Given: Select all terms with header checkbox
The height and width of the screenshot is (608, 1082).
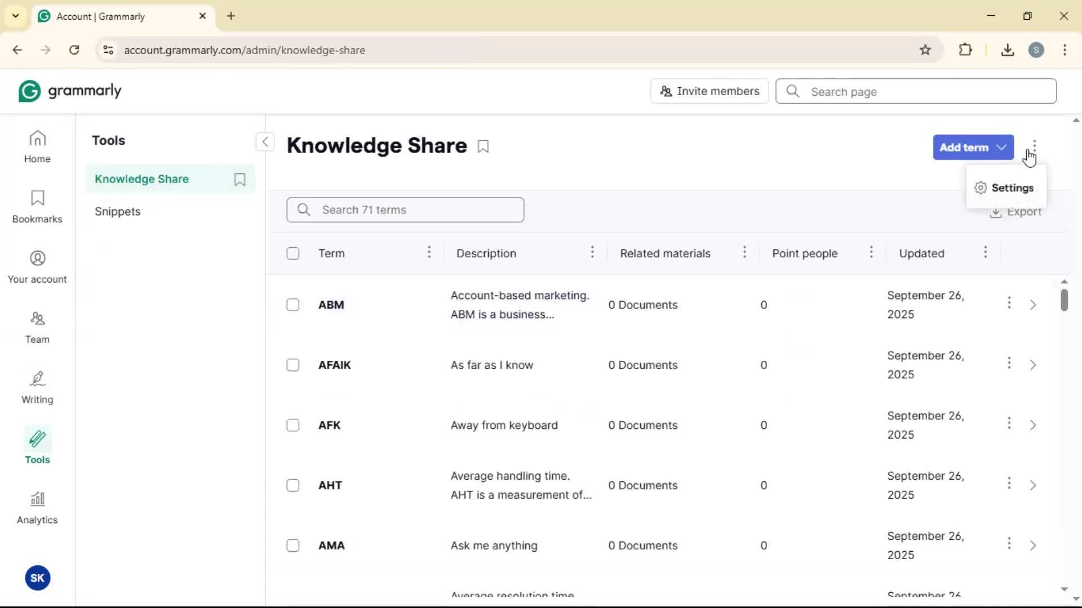Looking at the screenshot, I should tap(293, 253).
